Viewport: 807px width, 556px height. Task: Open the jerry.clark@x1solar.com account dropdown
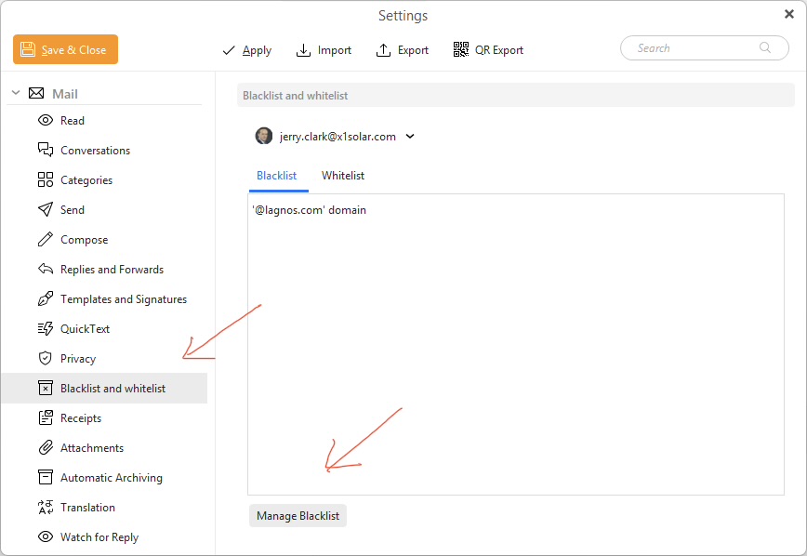click(335, 137)
